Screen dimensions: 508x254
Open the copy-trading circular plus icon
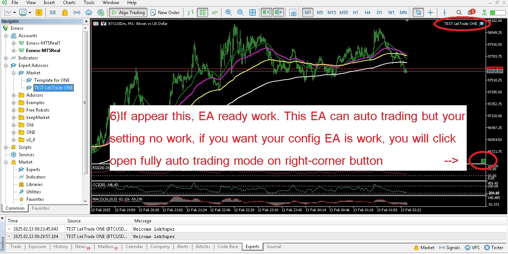pos(100,12)
